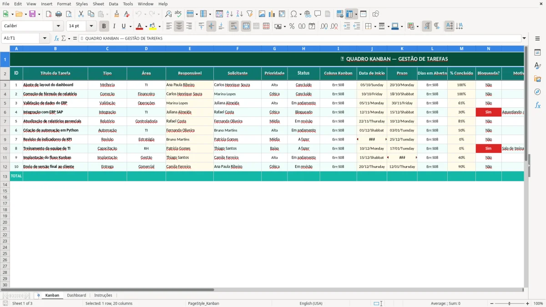Increase the indent
546x307 pixels.
coord(347,26)
